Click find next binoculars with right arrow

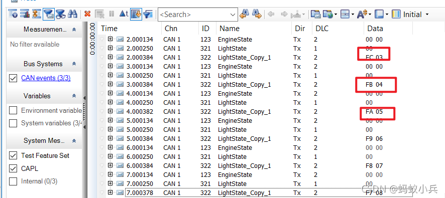coord(257,14)
